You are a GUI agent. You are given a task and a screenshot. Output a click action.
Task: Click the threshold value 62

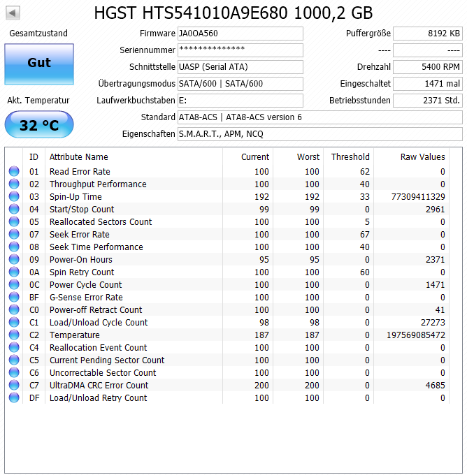[x=365, y=171]
